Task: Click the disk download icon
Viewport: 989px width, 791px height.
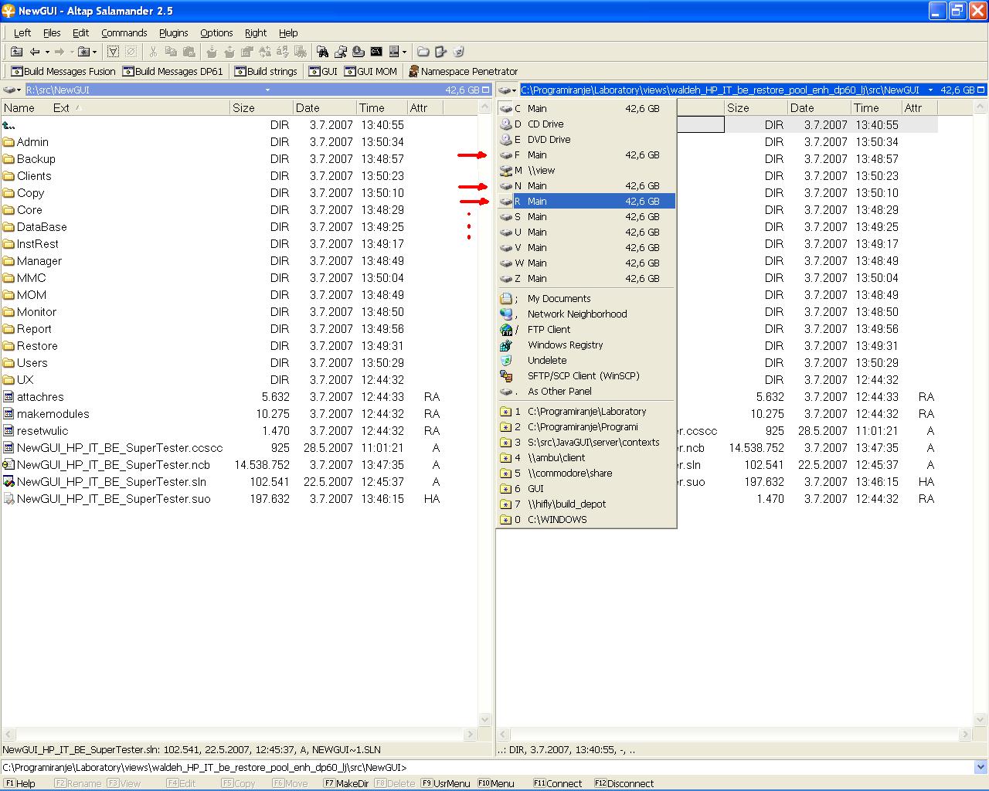Action: (x=358, y=52)
